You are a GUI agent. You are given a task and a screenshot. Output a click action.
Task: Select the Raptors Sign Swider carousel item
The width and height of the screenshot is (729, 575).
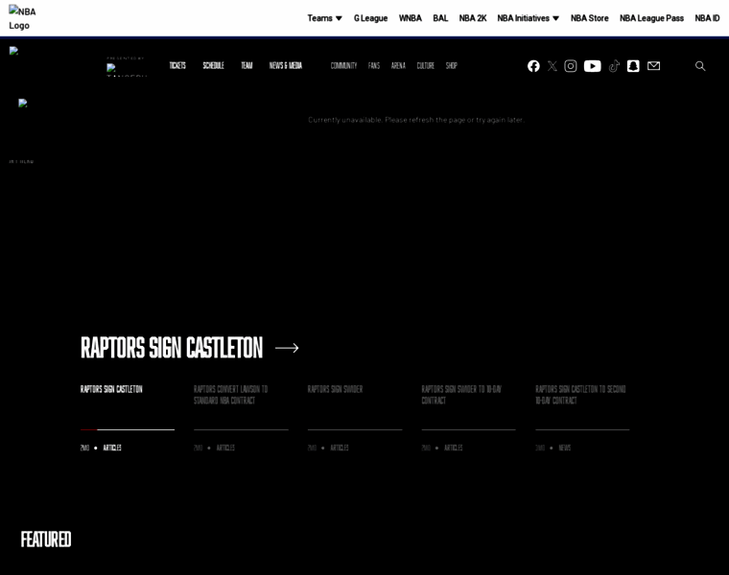(335, 389)
